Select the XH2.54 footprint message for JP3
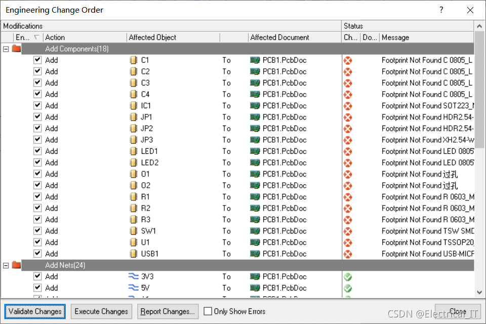The height and width of the screenshot is (324, 486). [x=428, y=140]
